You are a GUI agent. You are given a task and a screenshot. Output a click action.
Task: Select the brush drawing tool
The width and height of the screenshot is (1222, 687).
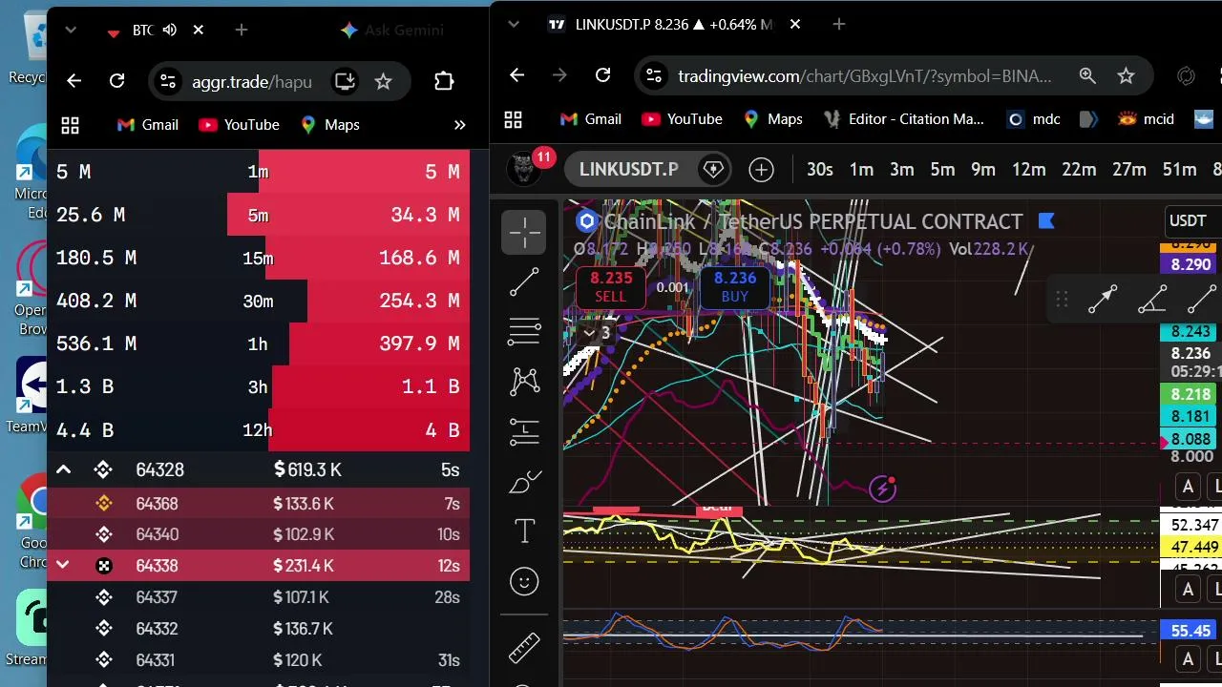(524, 482)
